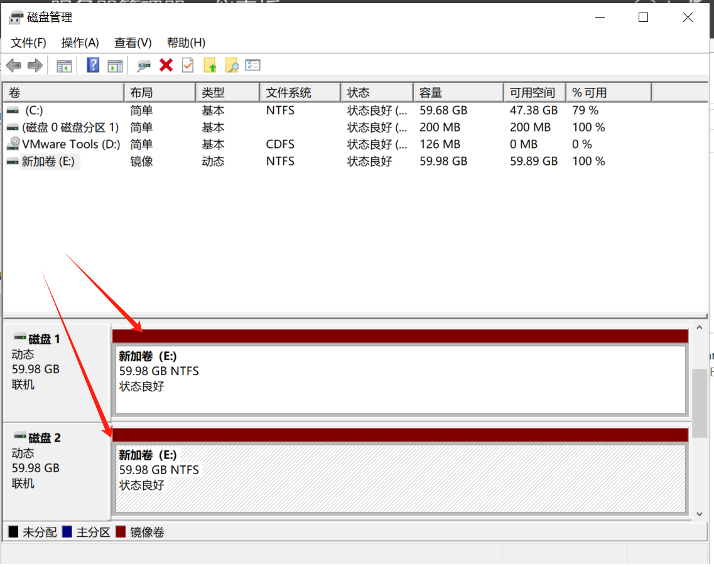Select 新加卷 (E:) partition on 磁盘 2

400,479
